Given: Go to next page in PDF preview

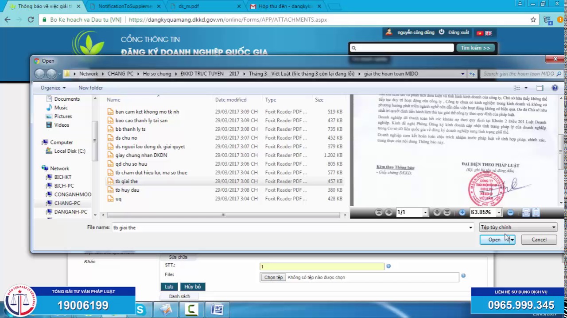Looking at the screenshot, I should 437,212.
